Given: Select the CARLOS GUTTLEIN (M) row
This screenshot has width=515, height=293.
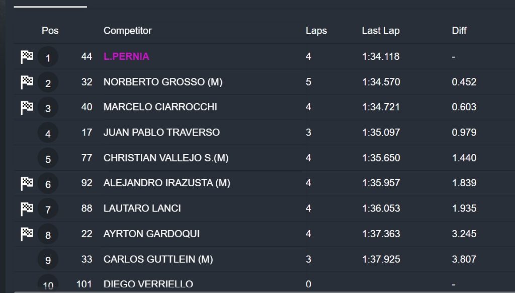Looking at the screenshot, I should [x=158, y=259].
